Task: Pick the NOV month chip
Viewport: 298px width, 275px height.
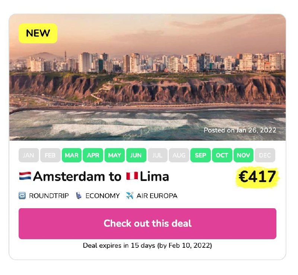Action: [x=244, y=155]
